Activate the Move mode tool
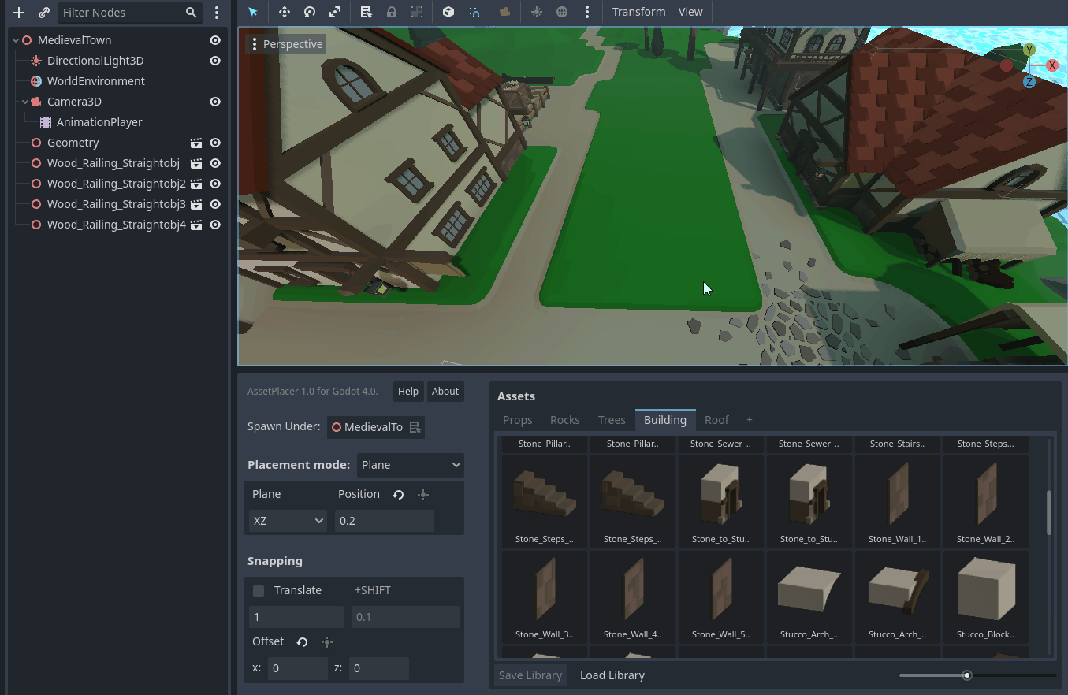This screenshot has width=1068, height=695. tap(285, 12)
